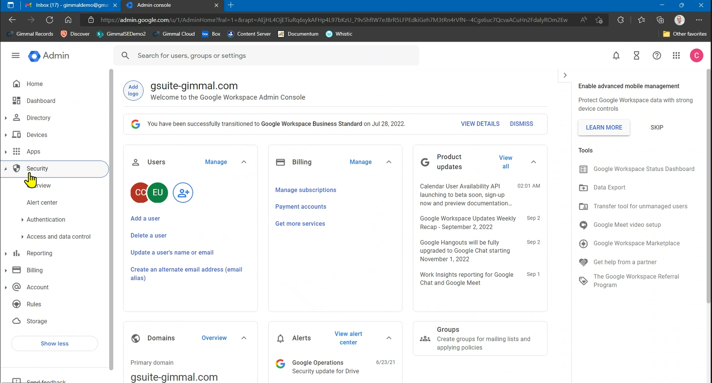
Task: Expand the Authentication submenu
Action: (x=22, y=220)
